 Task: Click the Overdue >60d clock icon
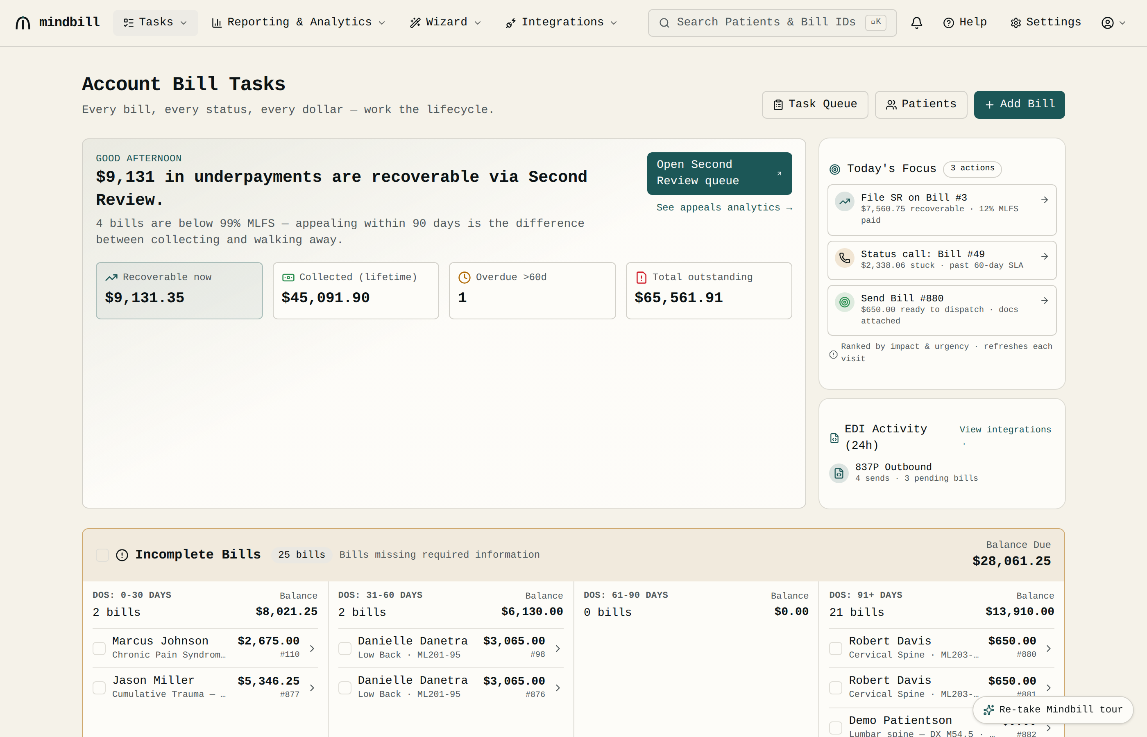tap(464, 278)
